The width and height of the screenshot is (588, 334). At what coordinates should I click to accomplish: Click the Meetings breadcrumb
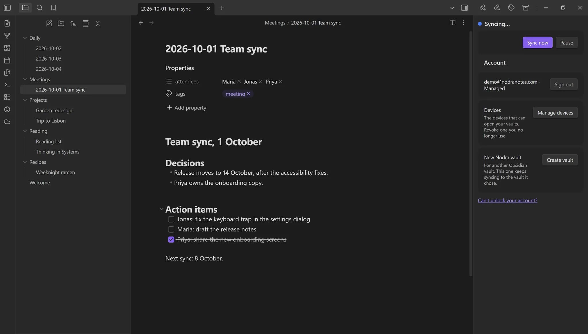[275, 23]
